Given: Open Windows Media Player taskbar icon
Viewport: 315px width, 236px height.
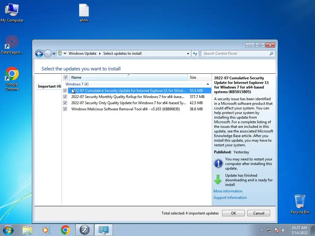Looking at the screenshot, I should 46,230.
